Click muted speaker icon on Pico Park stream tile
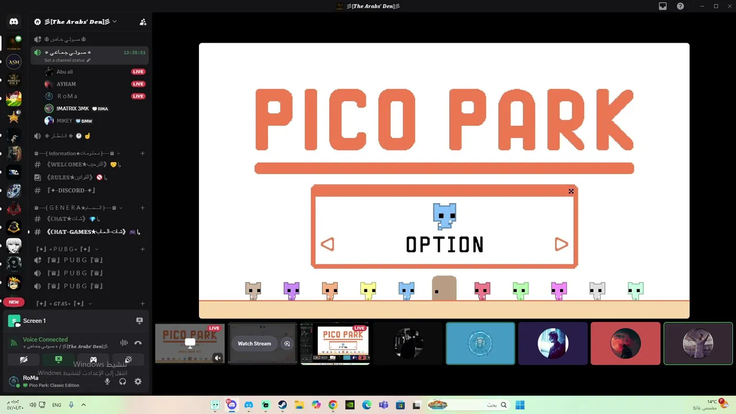736x414 pixels. [218, 358]
